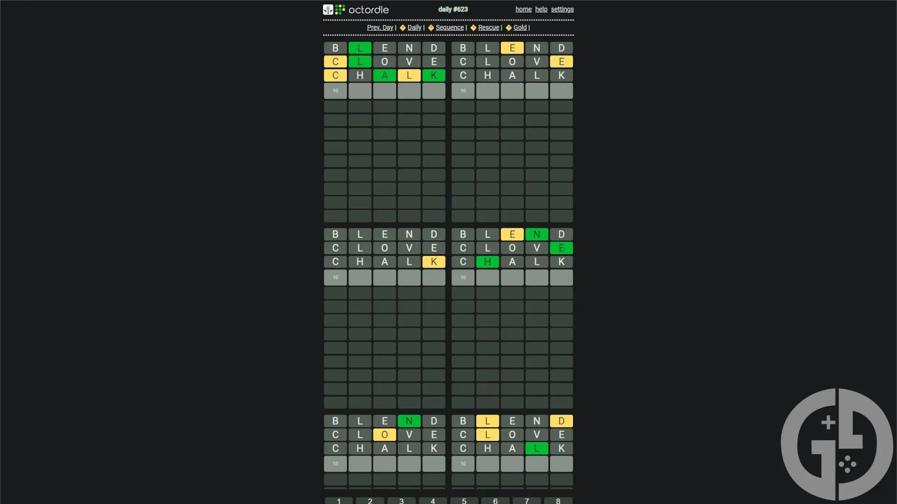Screen dimensions: 897x504
Task: Jump to board 1 tab
Action: [339, 500]
